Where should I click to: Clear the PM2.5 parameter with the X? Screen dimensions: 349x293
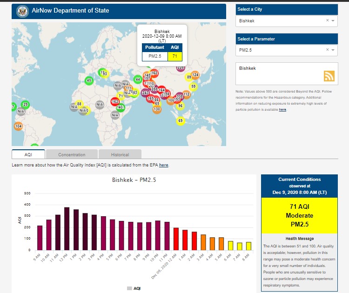tap(327, 50)
